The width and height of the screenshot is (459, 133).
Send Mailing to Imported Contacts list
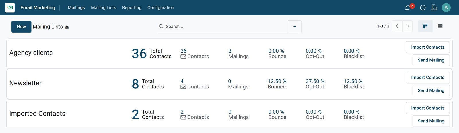tap(431, 121)
